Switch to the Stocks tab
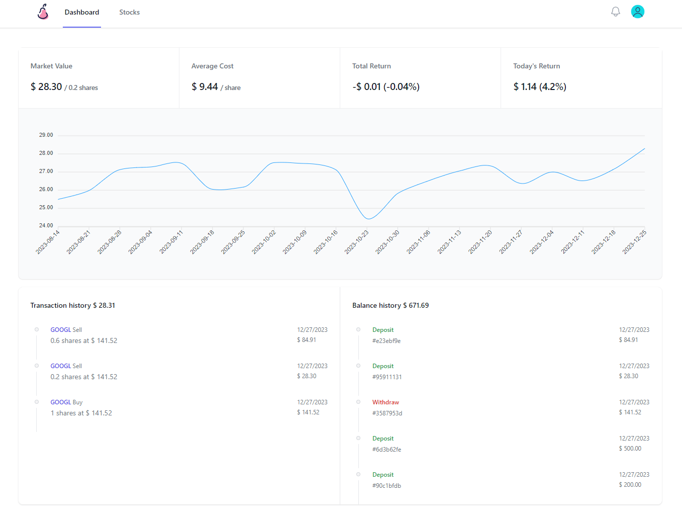The height and width of the screenshot is (521, 682). 129,12
